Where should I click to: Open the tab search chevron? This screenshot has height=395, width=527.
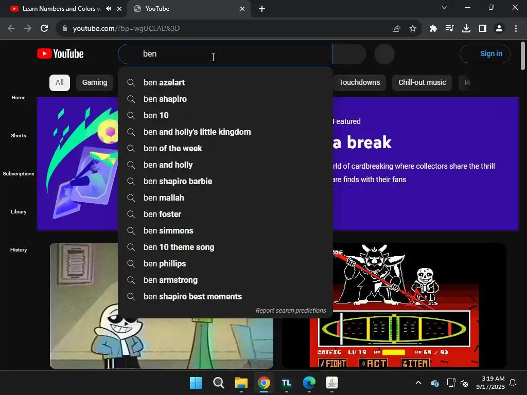444,7
